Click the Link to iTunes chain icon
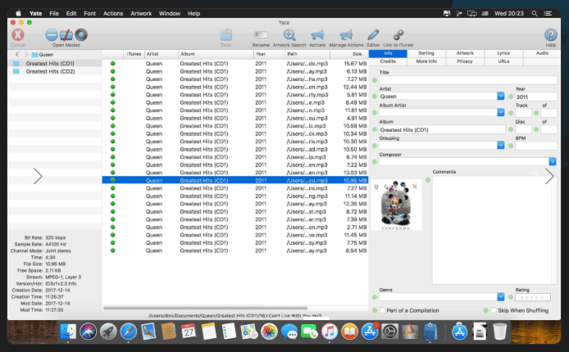This screenshot has height=352, width=569. click(398, 35)
